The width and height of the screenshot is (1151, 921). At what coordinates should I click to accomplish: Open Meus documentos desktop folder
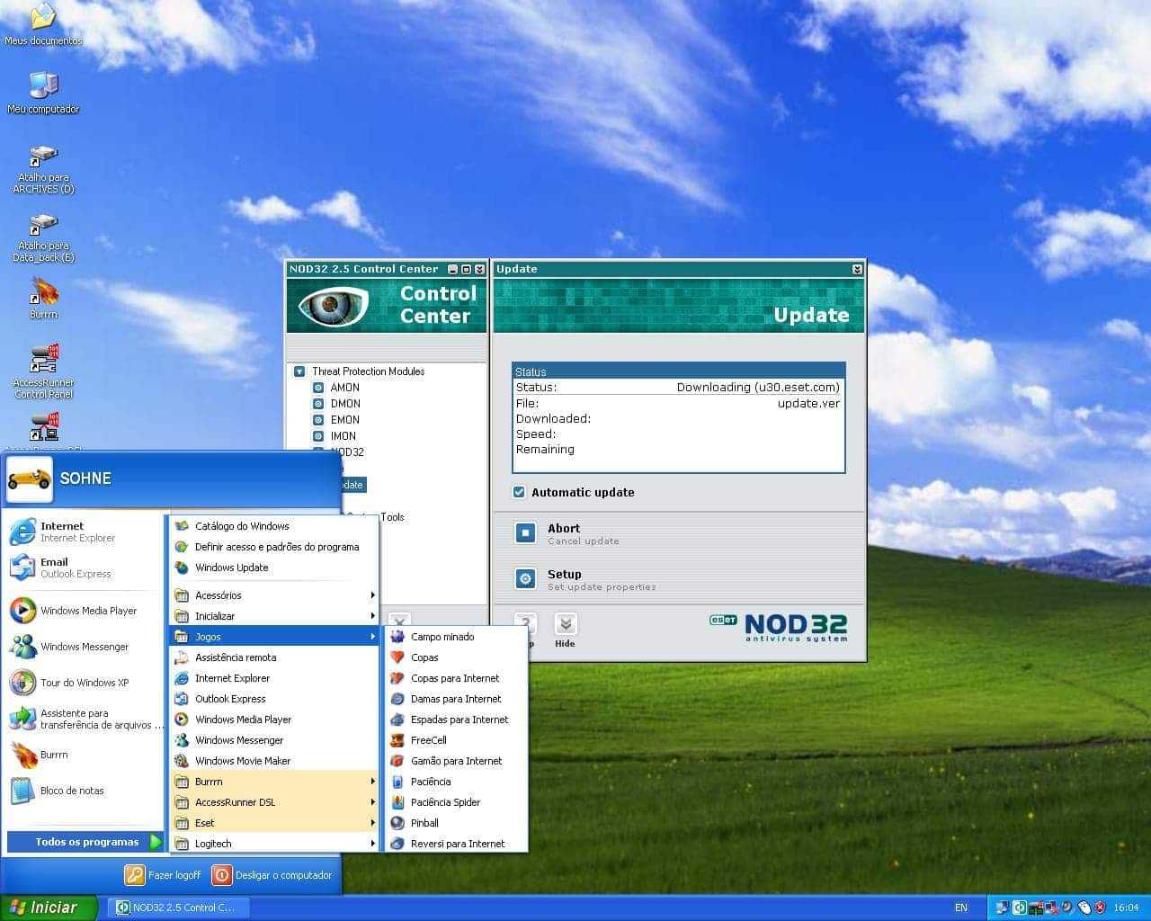[43, 25]
